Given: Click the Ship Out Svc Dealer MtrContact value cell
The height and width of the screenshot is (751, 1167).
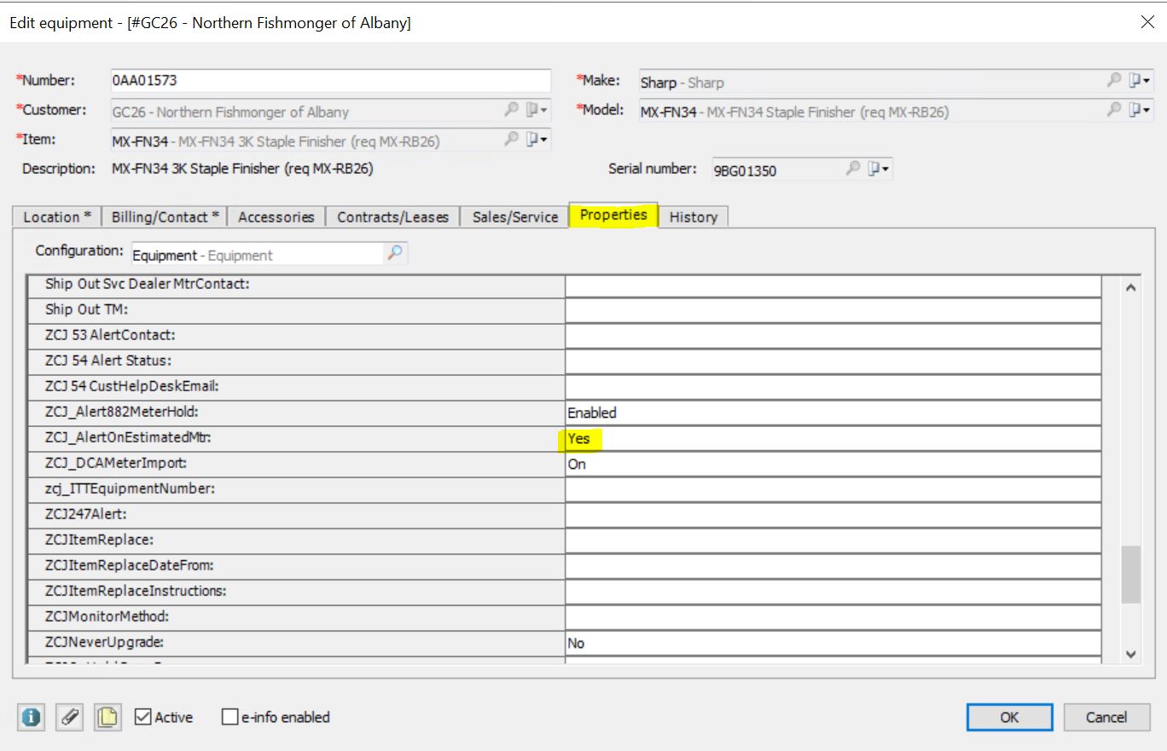Looking at the screenshot, I should point(833,286).
